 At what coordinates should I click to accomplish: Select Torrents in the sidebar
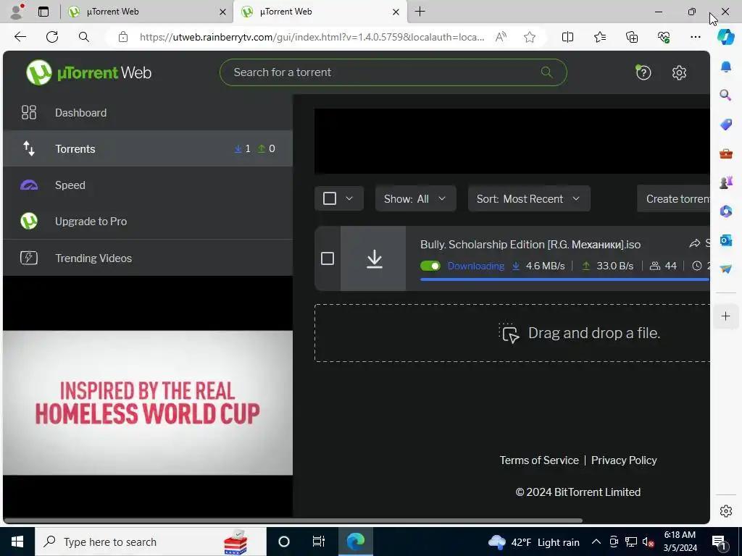148,148
